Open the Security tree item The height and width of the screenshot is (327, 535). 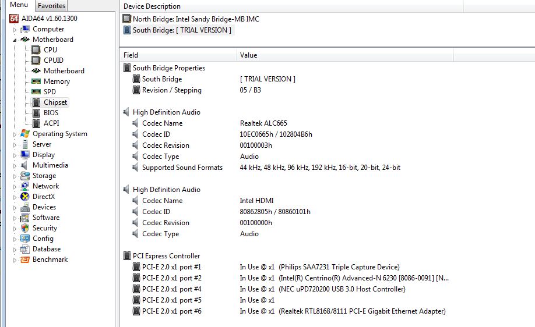point(45,228)
